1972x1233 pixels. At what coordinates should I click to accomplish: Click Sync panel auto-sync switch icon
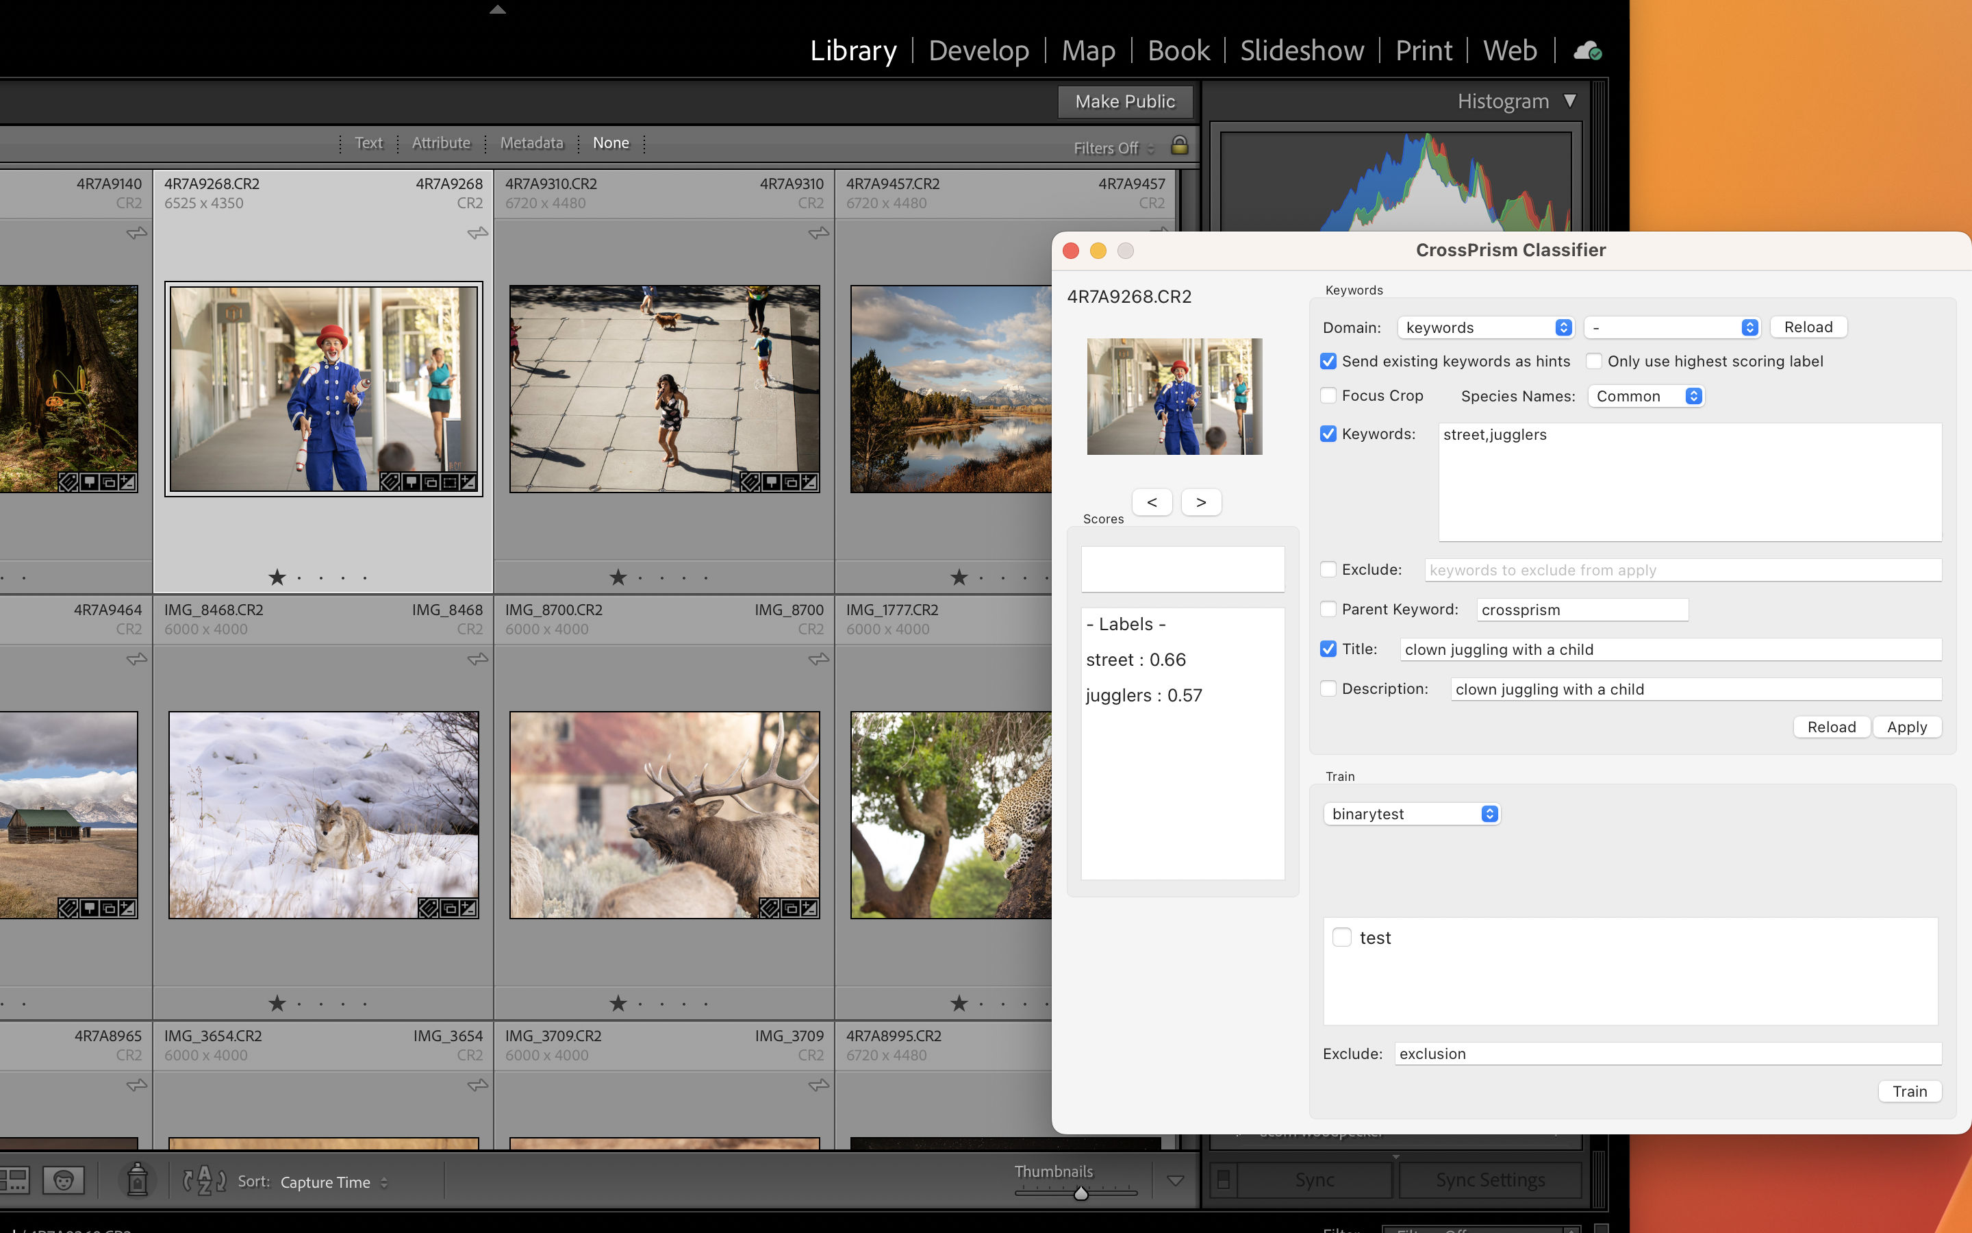1223,1179
